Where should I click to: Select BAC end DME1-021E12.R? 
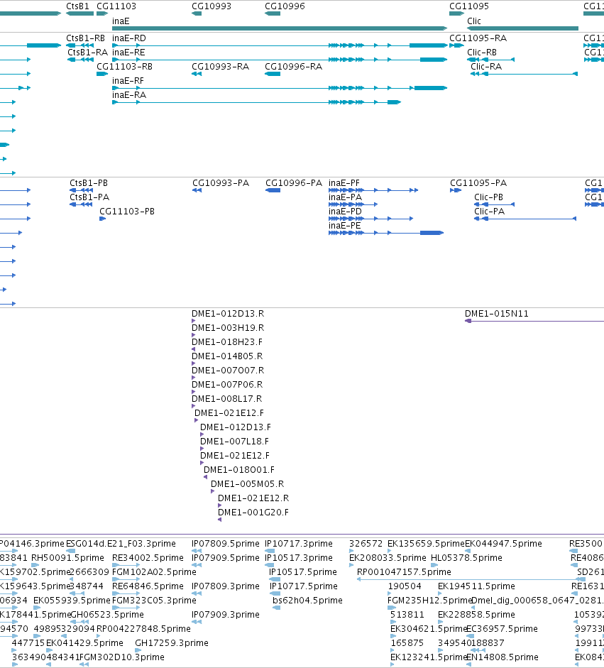point(220,505)
